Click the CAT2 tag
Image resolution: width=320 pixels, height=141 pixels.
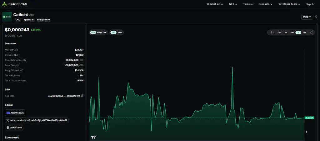[x=18, y=20]
